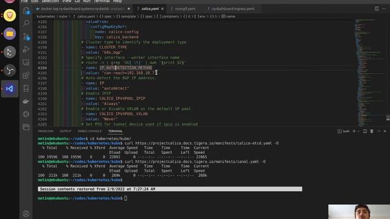Open the Remote Explorer view
The height and width of the screenshot is (219, 390).
click(x=26, y=62)
